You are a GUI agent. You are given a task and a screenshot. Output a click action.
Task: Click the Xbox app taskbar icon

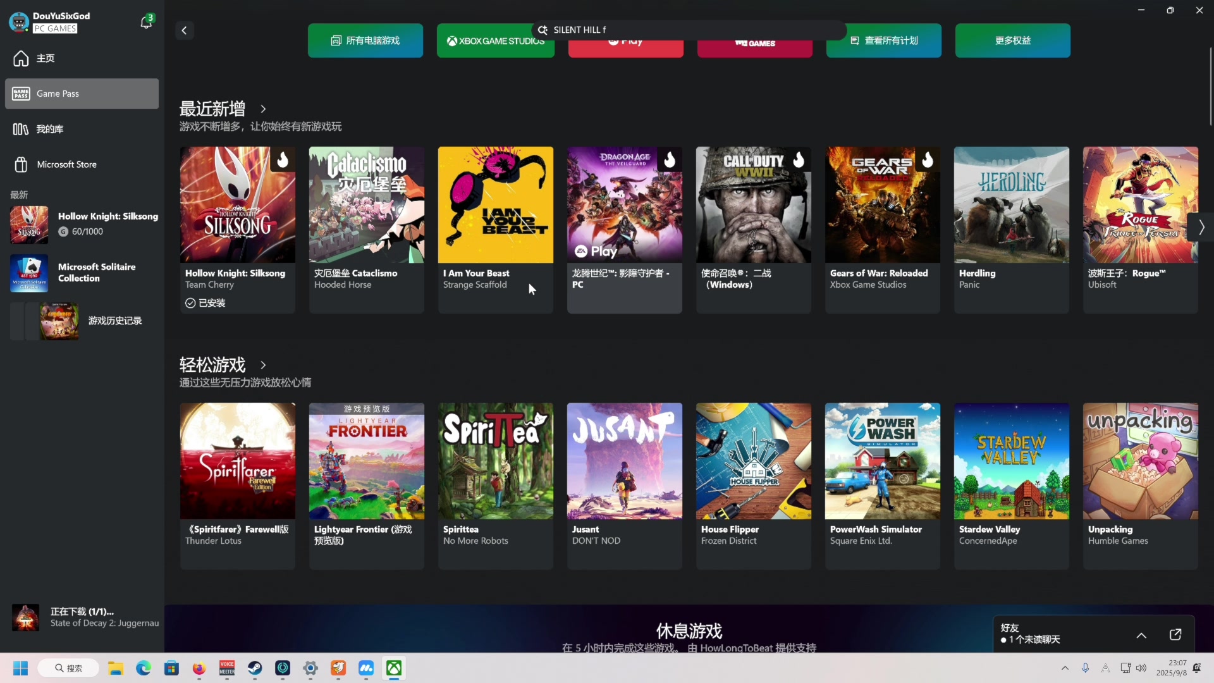pyautogui.click(x=394, y=668)
